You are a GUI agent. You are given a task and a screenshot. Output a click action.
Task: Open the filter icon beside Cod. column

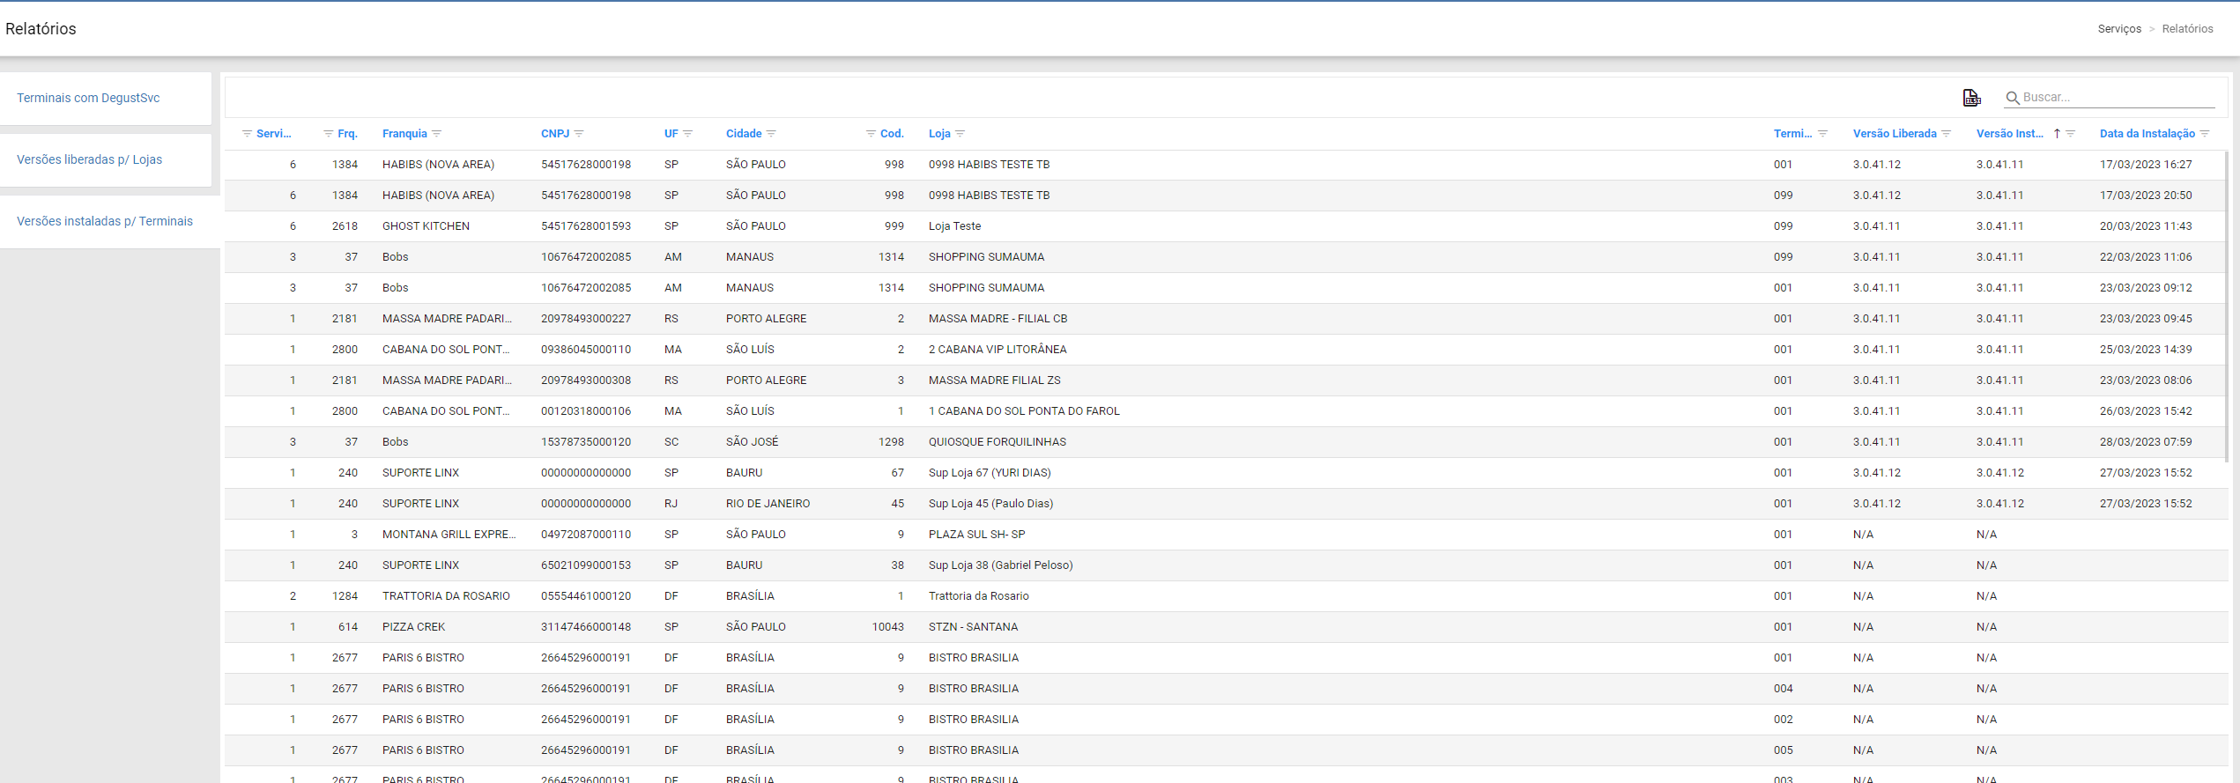coord(871,134)
